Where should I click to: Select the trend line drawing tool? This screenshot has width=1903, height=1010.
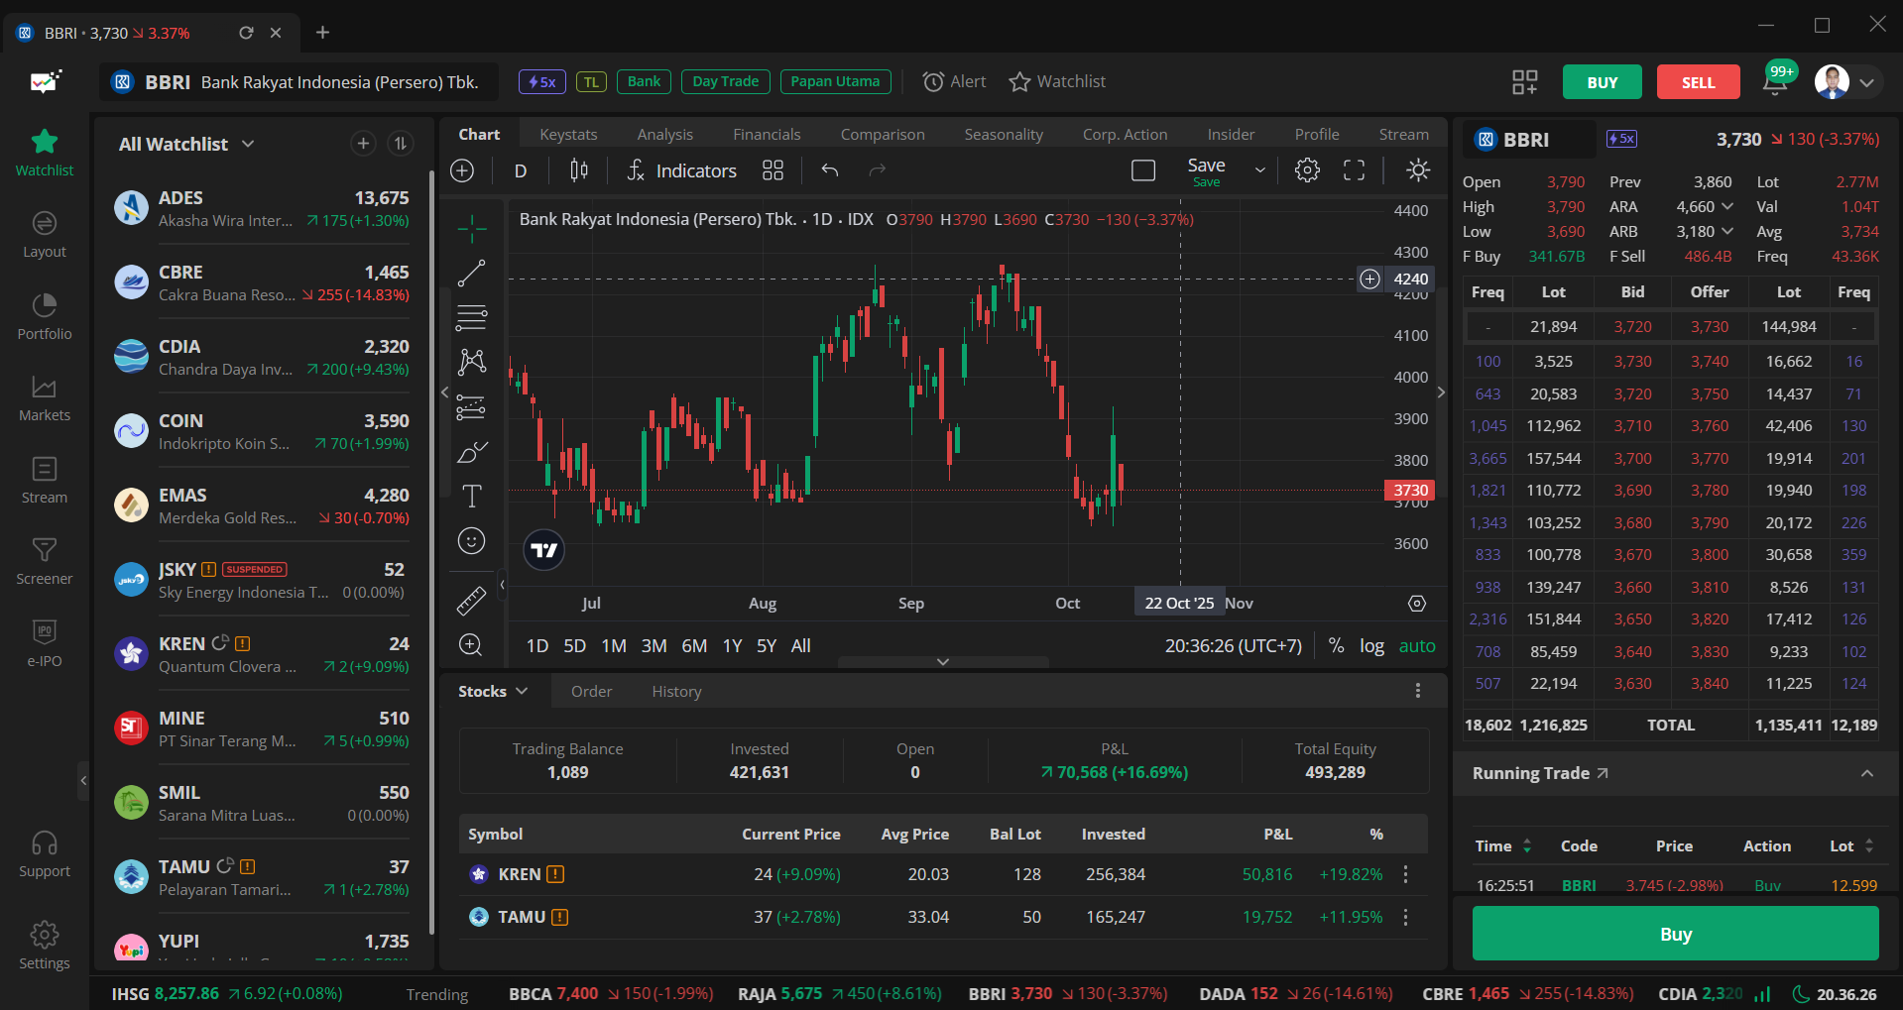pyautogui.click(x=471, y=273)
